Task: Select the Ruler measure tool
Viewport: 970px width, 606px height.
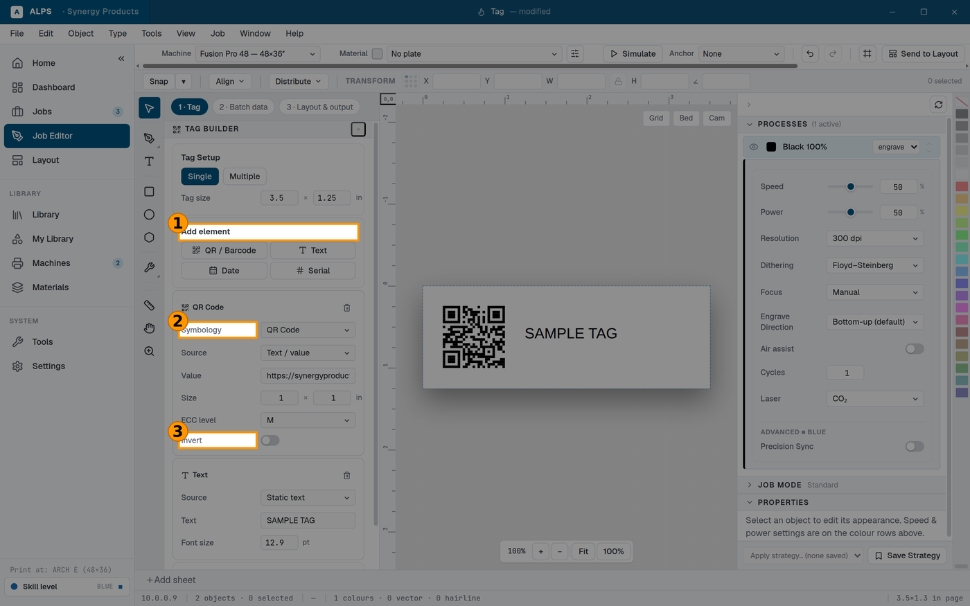Action: click(149, 305)
